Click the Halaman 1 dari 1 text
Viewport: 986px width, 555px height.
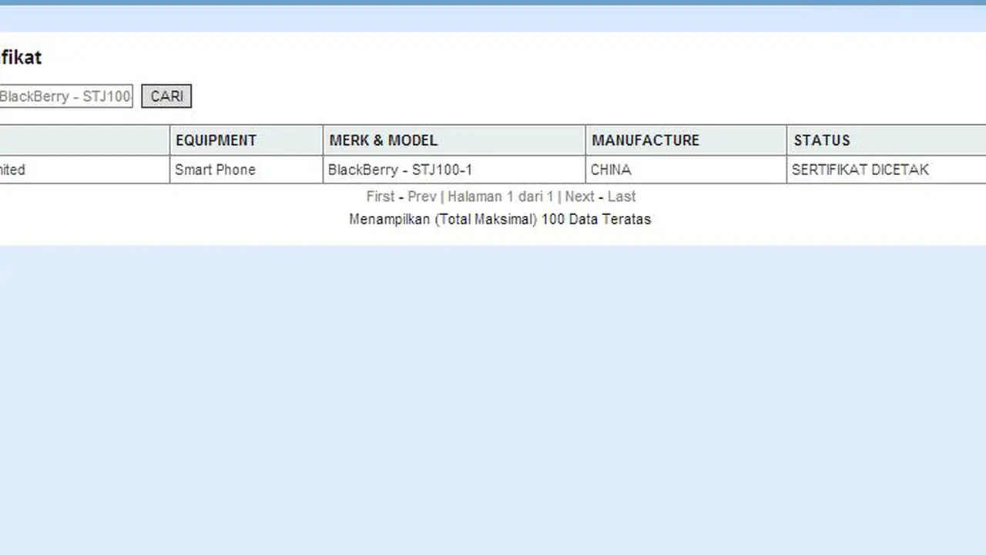(x=501, y=197)
